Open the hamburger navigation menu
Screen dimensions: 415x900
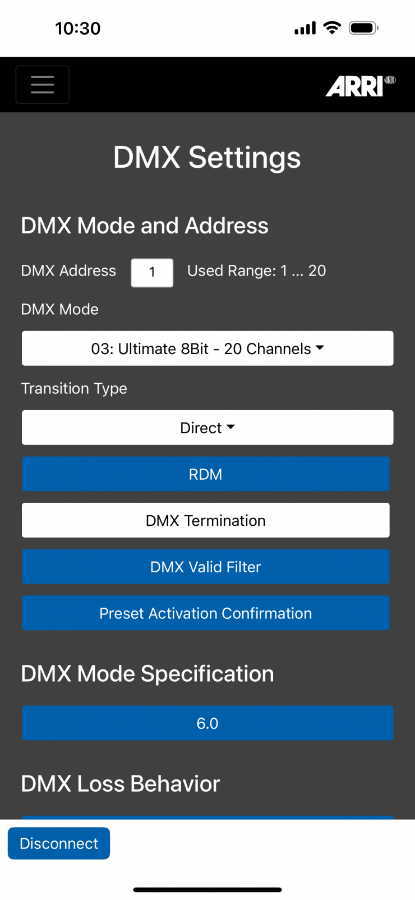pyautogui.click(x=43, y=85)
